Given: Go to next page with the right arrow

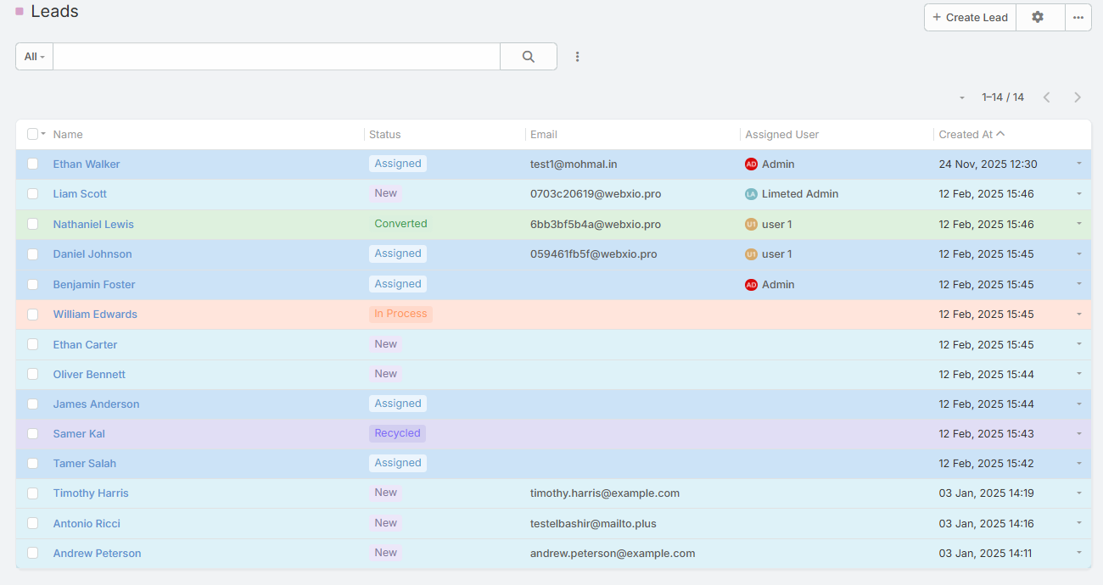Looking at the screenshot, I should coord(1077,97).
